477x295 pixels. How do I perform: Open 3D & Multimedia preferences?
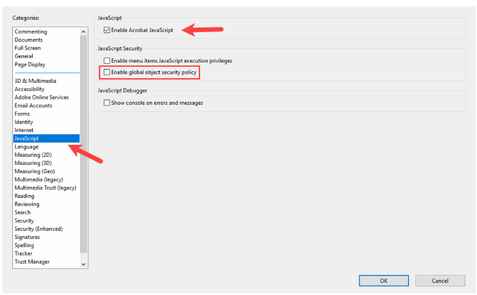35,81
